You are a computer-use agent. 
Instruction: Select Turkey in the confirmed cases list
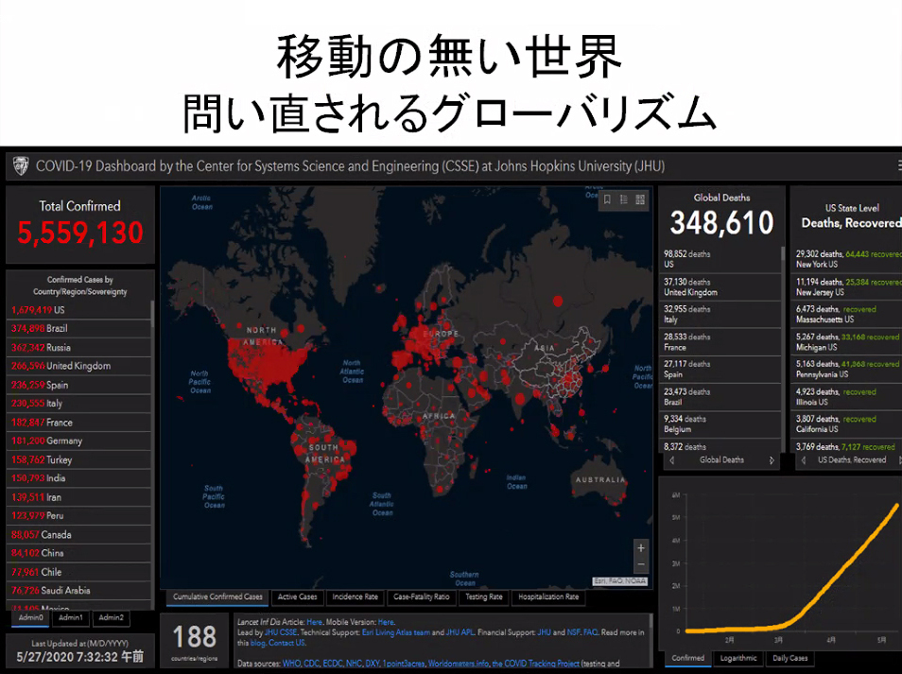coord(78,460)
